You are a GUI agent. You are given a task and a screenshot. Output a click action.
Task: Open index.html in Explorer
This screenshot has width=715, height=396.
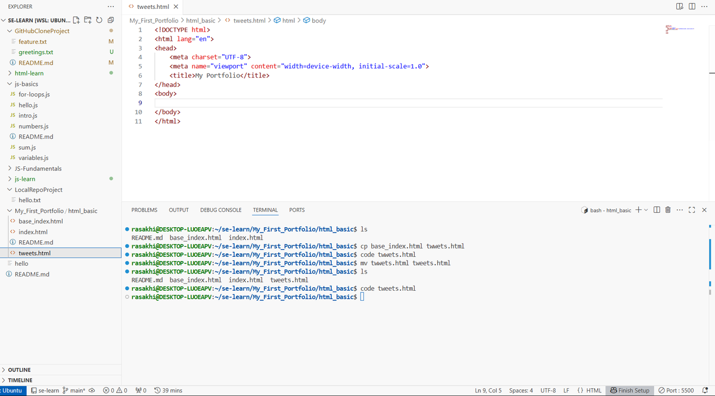tap(33, 232)
